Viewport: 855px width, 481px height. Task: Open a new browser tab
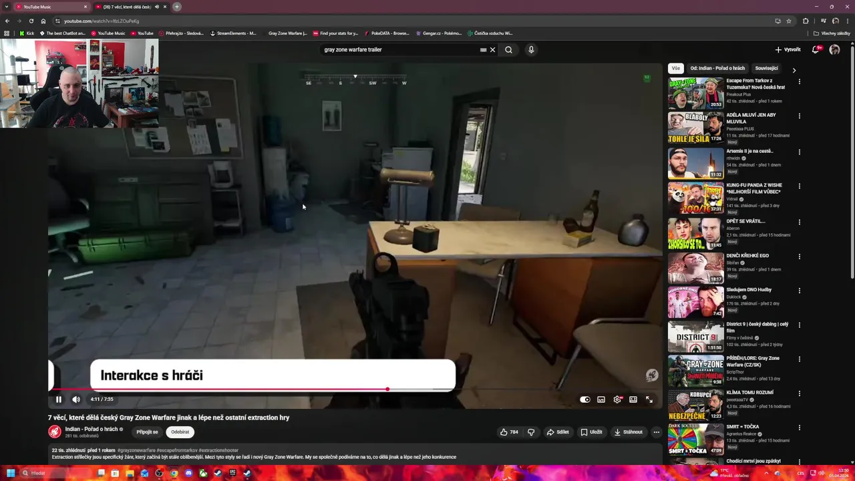click(177, 7)
